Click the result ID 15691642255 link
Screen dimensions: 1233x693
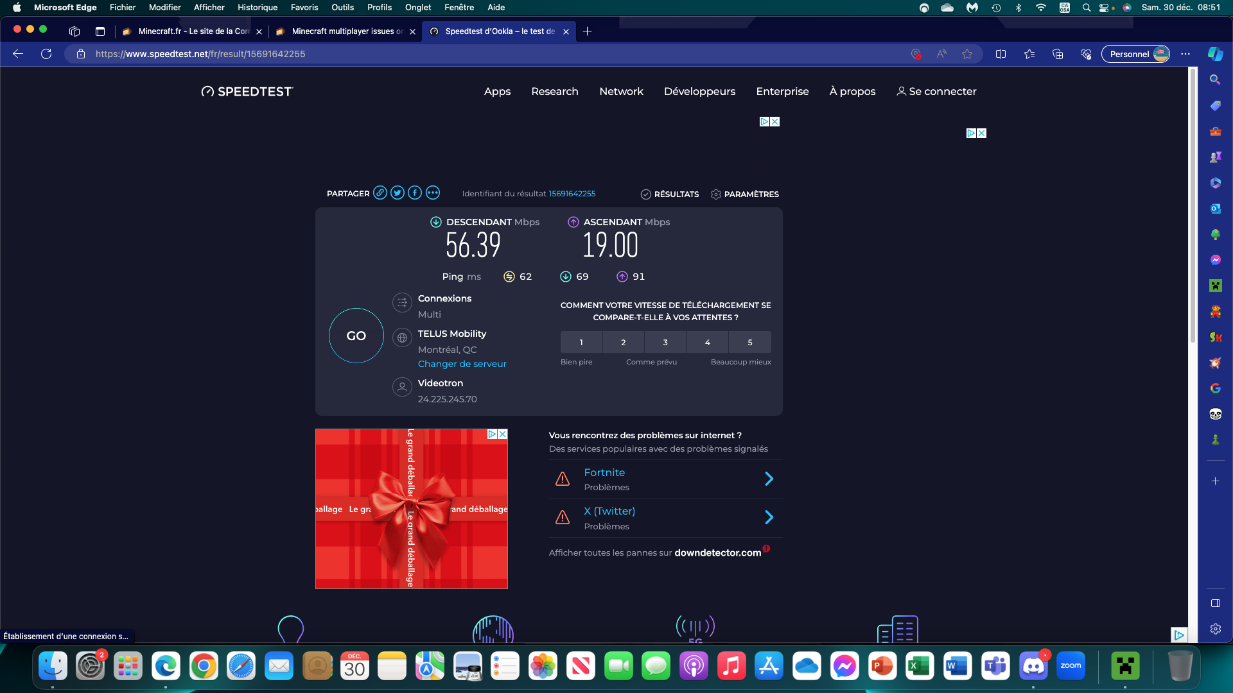click(572, 193)
